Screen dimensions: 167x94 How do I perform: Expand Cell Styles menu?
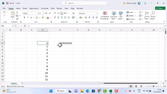121,16
